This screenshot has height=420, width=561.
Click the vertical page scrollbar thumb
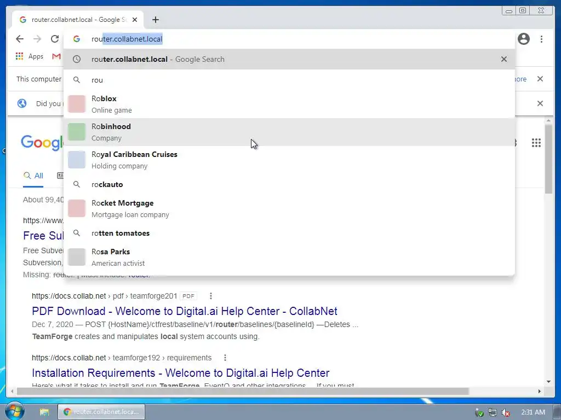548,159
